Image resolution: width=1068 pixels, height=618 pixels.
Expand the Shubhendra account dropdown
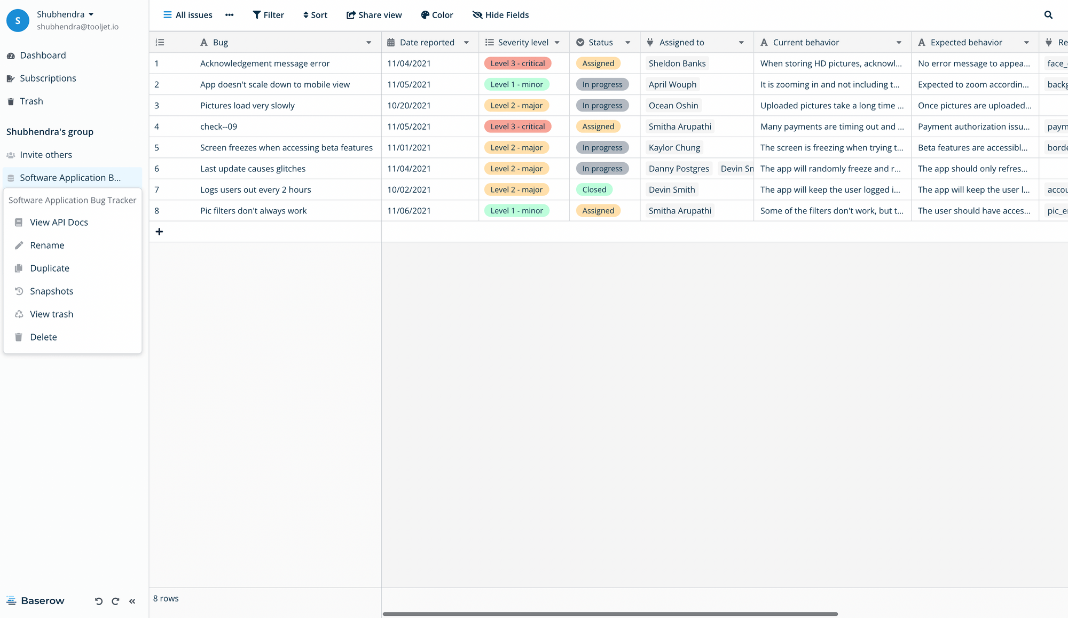[x=91, y=14]
